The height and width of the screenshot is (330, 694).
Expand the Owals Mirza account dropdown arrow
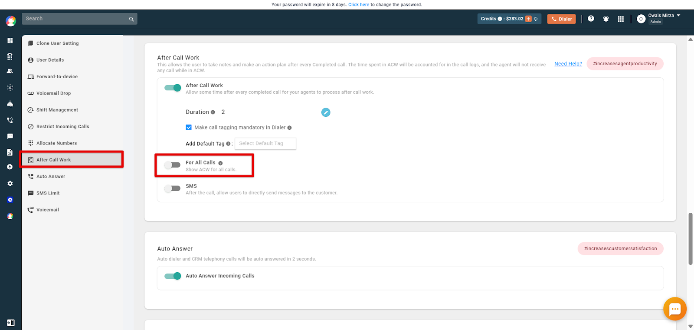(678, 16)
